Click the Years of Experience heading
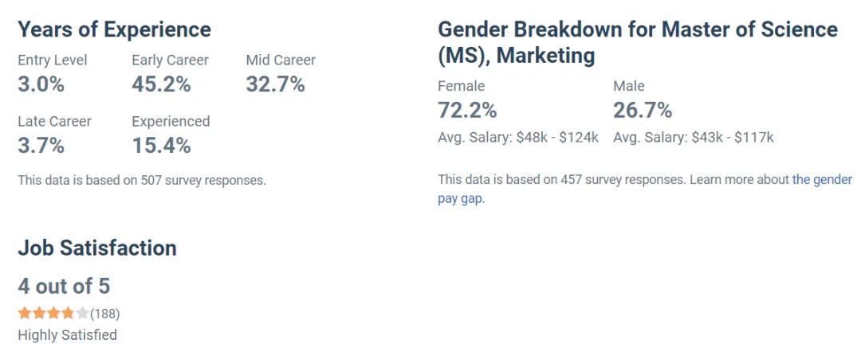The height and width of the screenshot is (355, 861). pyautogui.click(x=114, y=30)
